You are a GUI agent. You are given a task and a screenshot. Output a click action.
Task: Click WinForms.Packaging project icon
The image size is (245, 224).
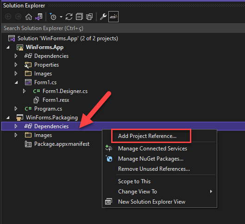click(20, 118)
